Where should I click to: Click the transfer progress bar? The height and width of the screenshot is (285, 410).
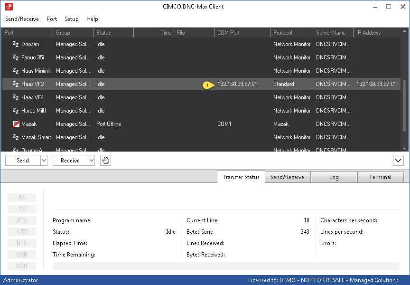[226, 266]
